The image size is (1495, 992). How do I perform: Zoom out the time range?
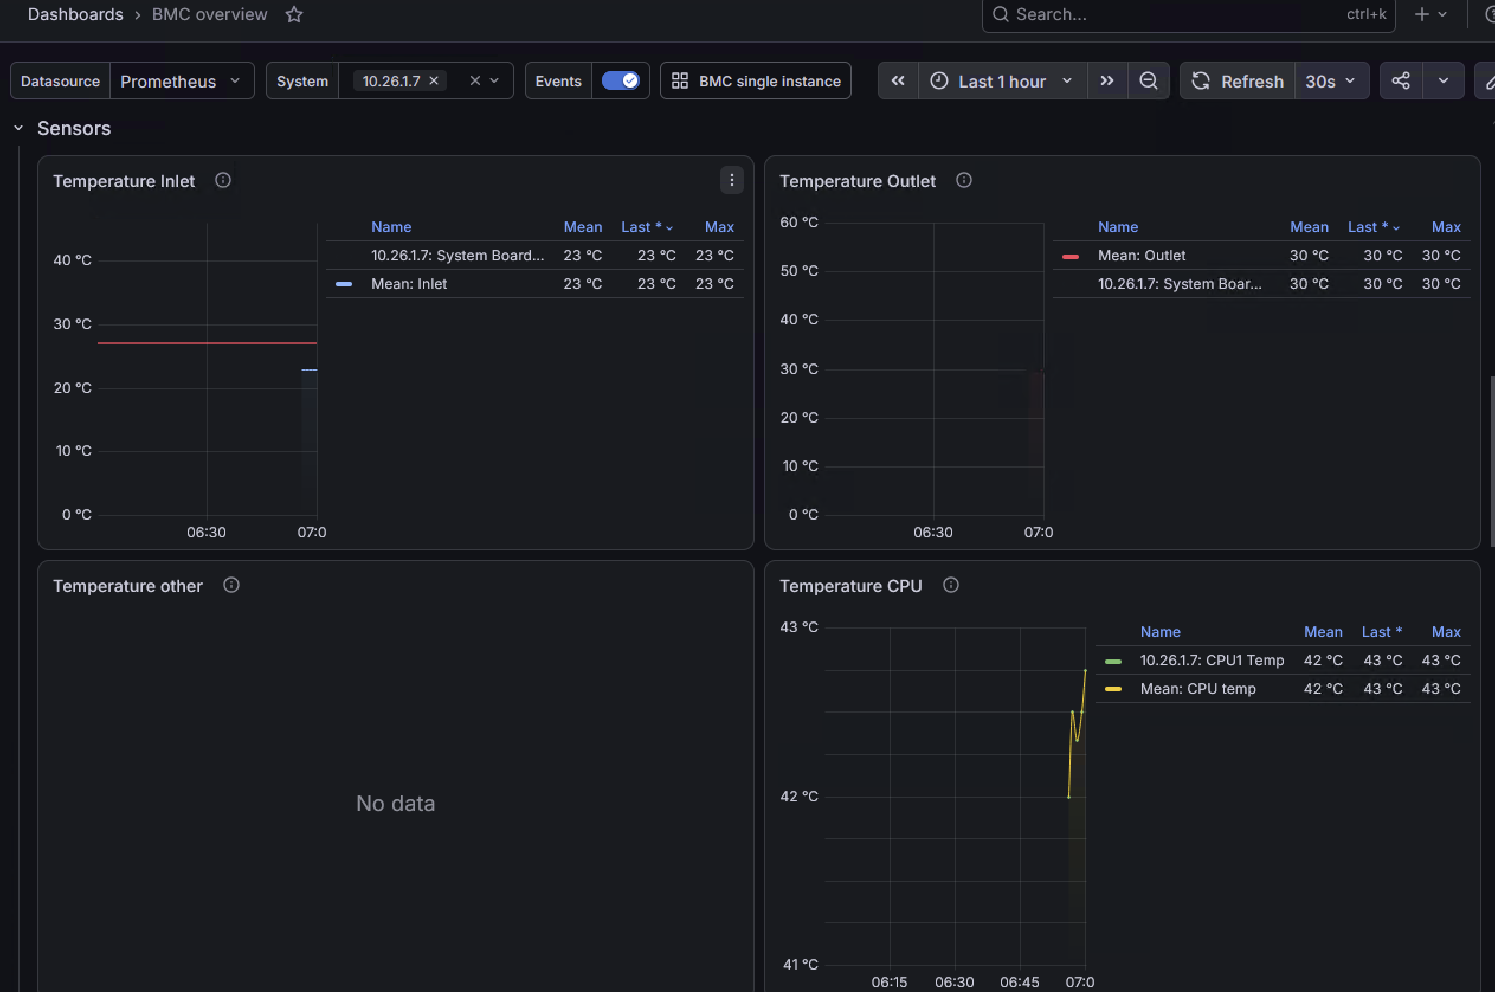[1148, 81]
